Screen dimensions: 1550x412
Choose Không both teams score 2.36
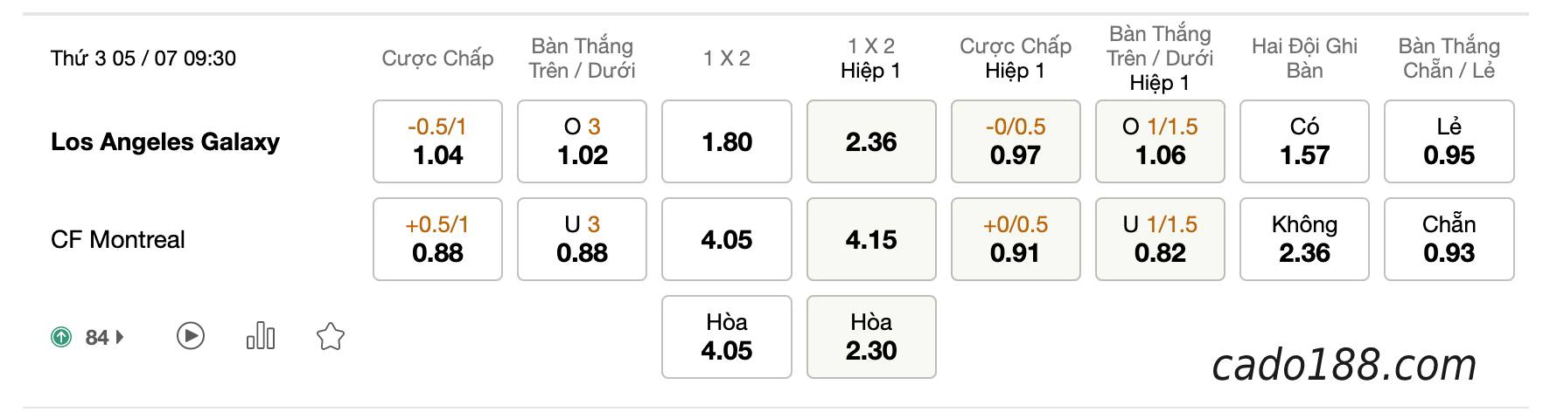[1304, 239]
